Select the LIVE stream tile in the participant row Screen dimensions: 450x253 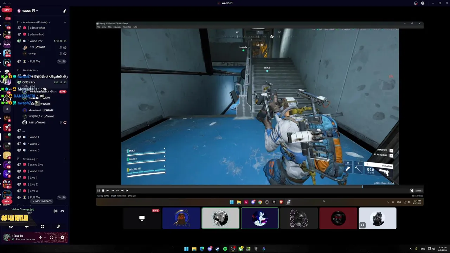click(142, 218)
